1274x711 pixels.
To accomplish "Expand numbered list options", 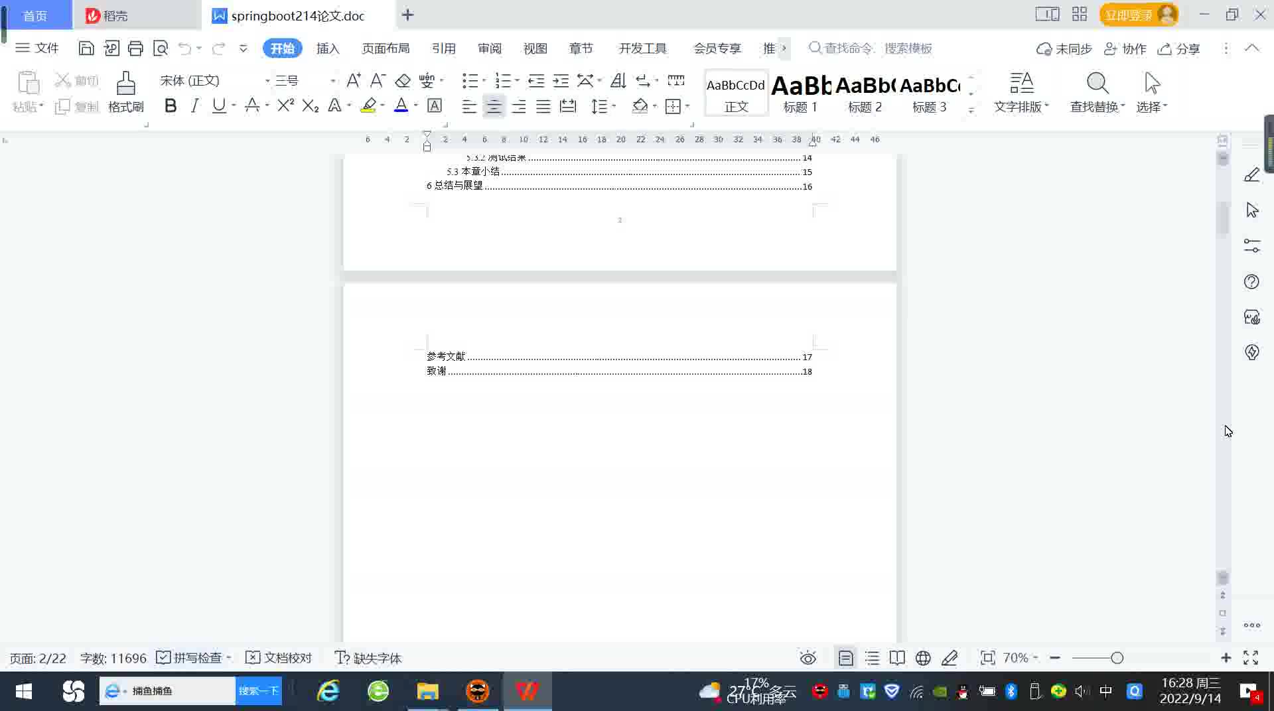I will point(517,81).
